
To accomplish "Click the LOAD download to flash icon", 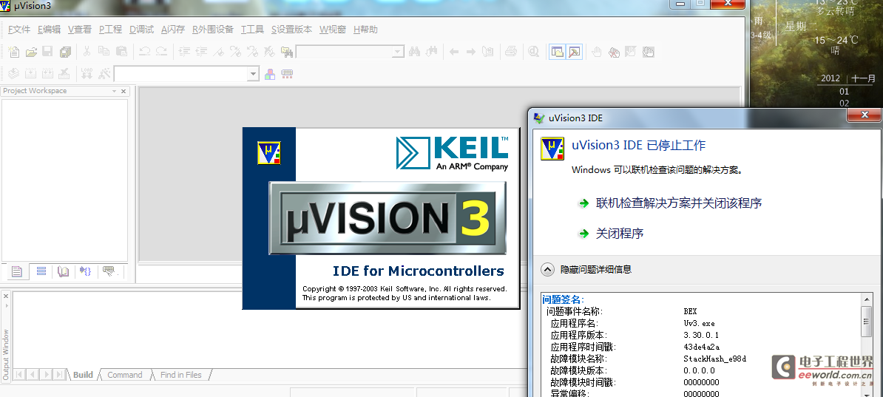I will [87, 73].
